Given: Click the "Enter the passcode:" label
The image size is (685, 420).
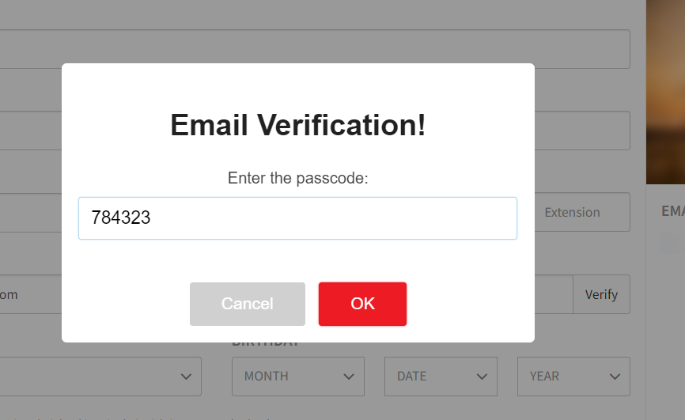Looking at the screenshot, I should tap(297, 178).
